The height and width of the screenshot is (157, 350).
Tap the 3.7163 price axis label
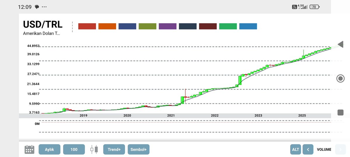[x=34, y=113]
